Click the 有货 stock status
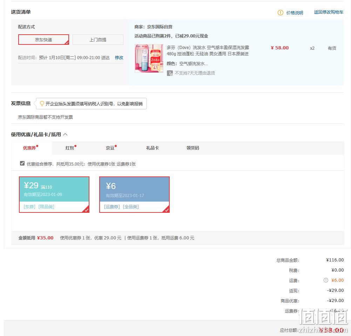 click(332, 48)
